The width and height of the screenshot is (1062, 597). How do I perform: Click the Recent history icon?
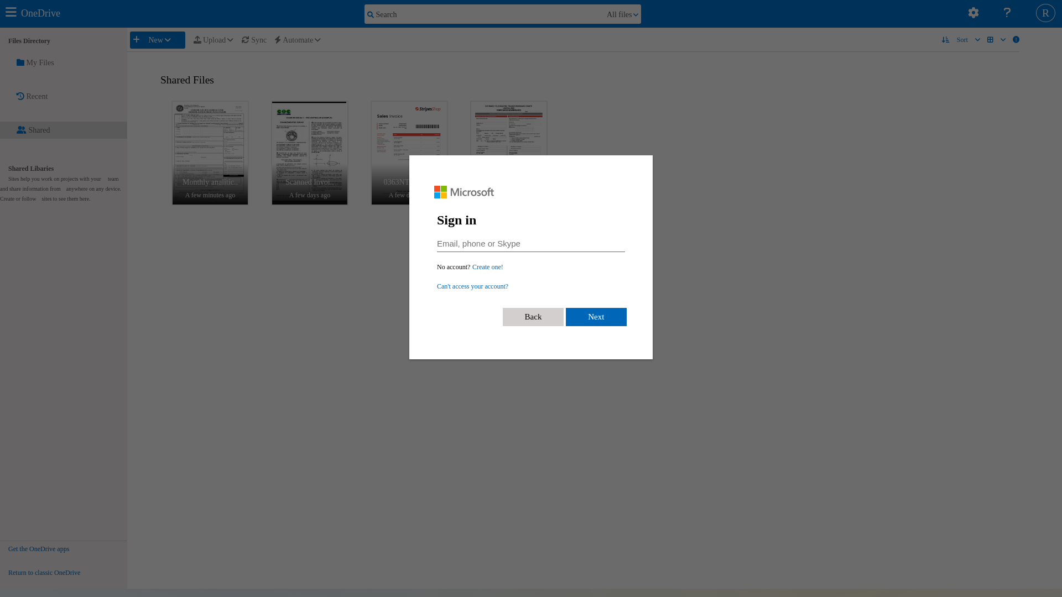(20, 96)
